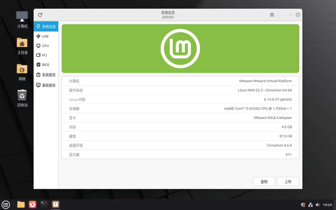Click the 操作系统 row label
This screenshot has height=210, width=336.
76,91
